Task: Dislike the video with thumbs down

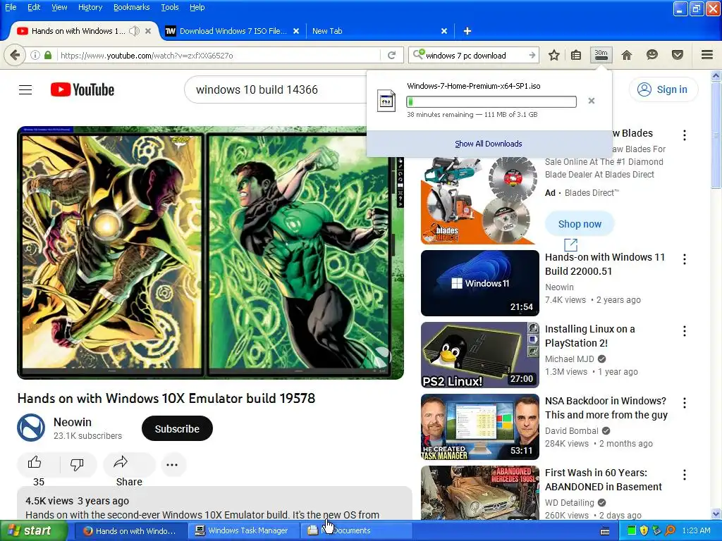Action: [x=77, y=464]
